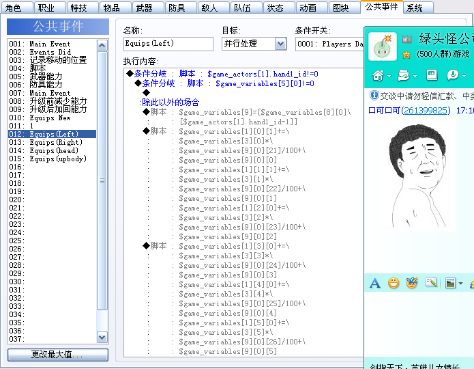
Task: Select common event 015: Equips(upbody)
Action: click(x=52, y=159)
